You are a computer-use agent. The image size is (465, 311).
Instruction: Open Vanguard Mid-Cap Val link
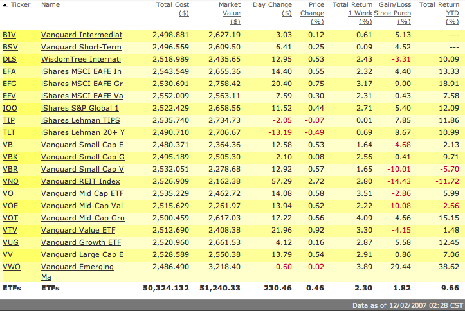click(x=82, y=206)
